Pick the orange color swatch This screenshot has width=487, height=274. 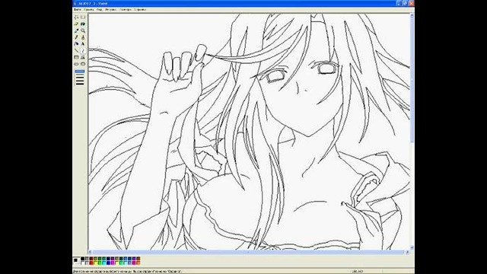138,263
